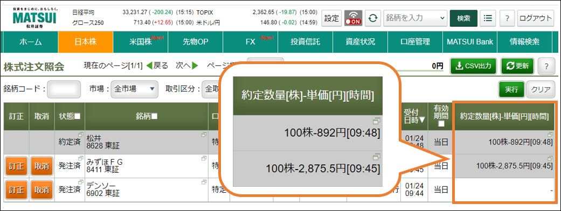The height and width of the screenshot is (211, 561).
Task: Click 取消 button for デンソー order
Action: coord(42,189)
